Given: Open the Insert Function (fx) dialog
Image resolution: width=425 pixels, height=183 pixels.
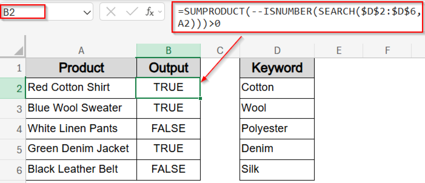Looking at the screenshot, I should [150, 12].
